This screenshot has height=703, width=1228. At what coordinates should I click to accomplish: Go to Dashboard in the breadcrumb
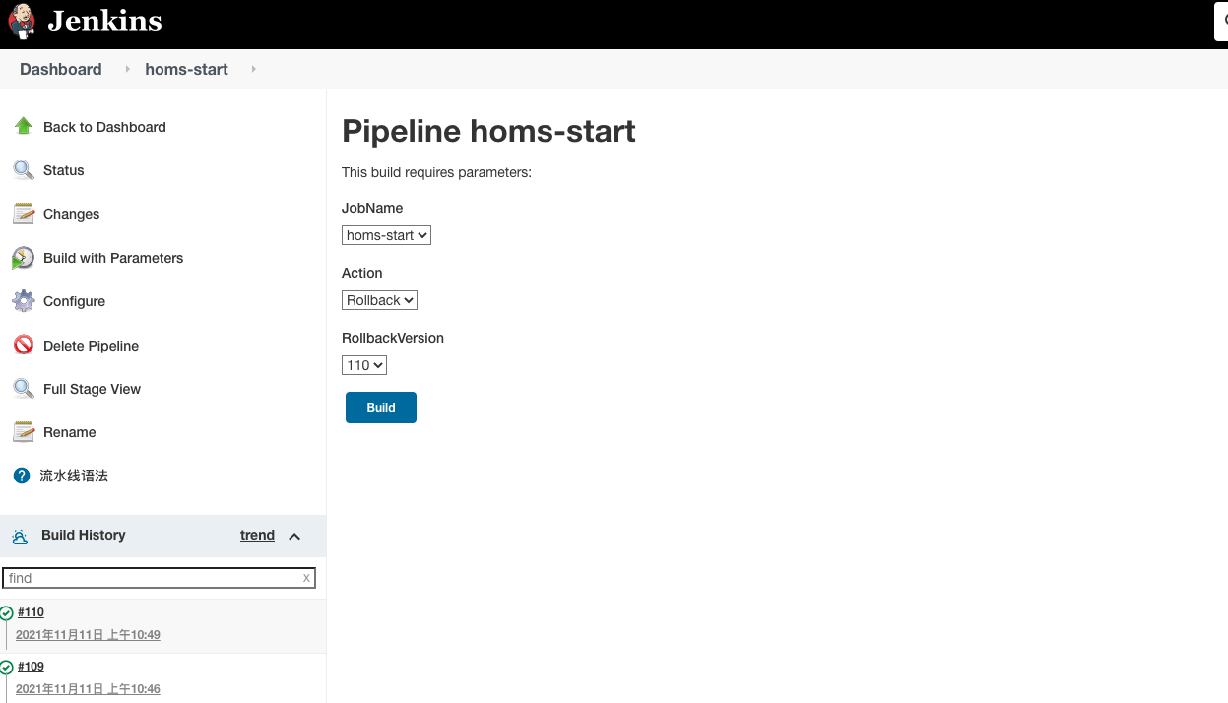point(61,69)
